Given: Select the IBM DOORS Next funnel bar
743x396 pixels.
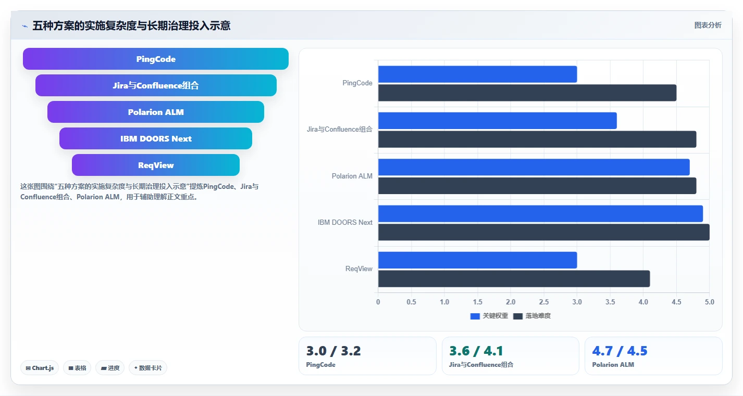Looking at the screenshot, I should point(156,138).
